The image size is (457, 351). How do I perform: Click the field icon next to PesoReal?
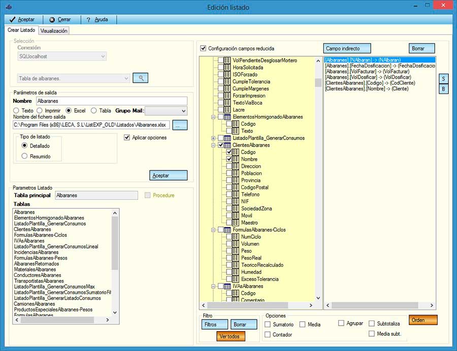click(236, 258)
